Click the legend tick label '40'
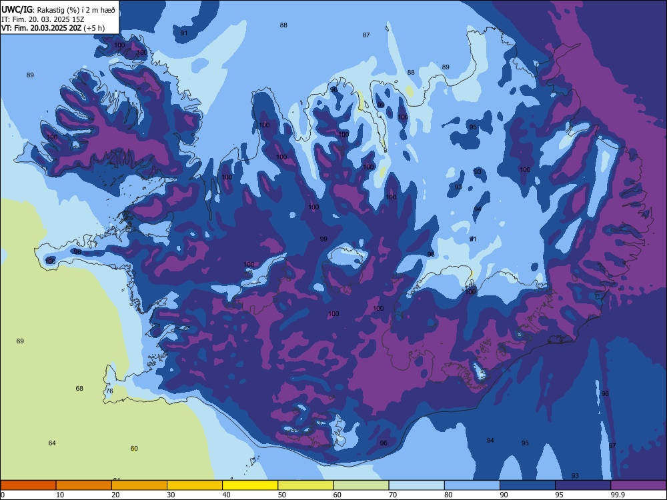 [x=226, y=495]
